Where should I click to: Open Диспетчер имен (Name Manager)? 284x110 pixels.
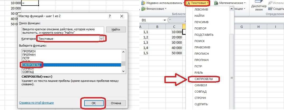click(x=259, y=6)
